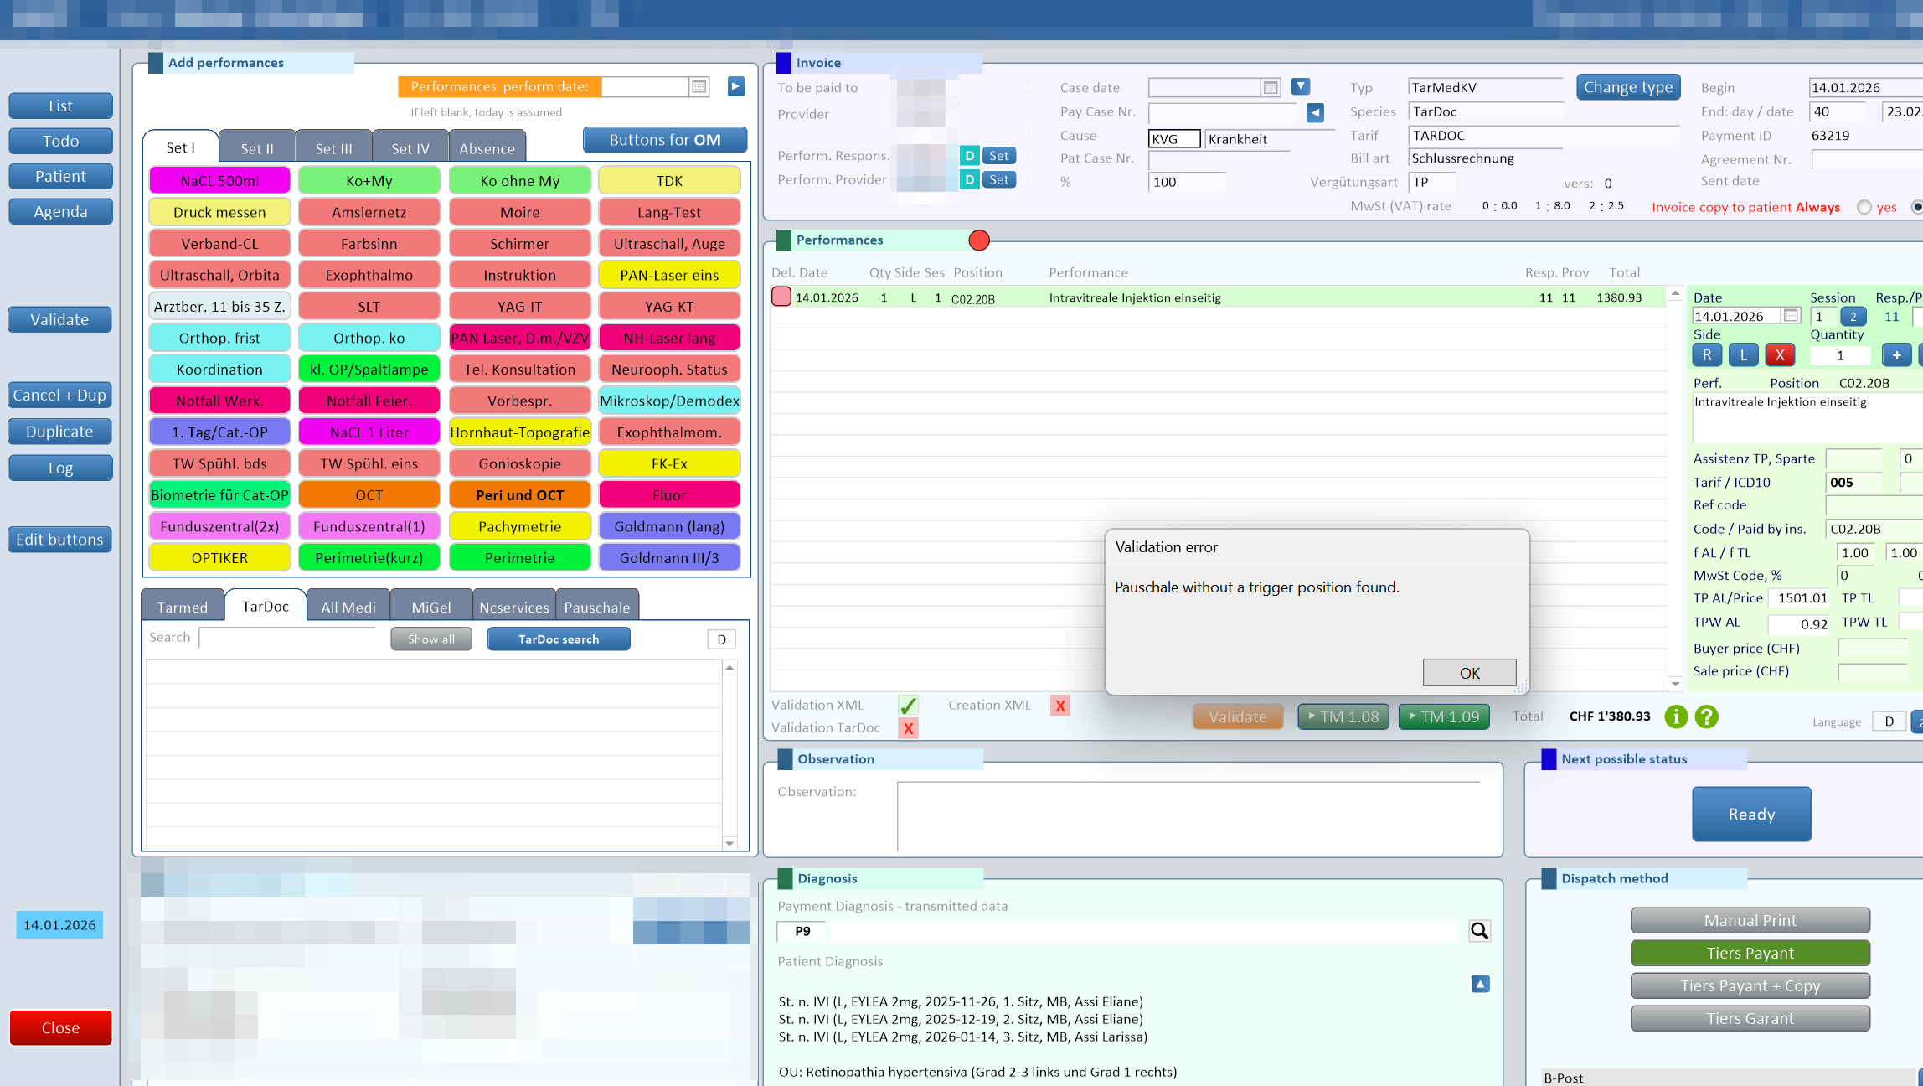Open the Pauschale tab
This screenshot has width=1923, height=1086.
[x=596, y=607]
